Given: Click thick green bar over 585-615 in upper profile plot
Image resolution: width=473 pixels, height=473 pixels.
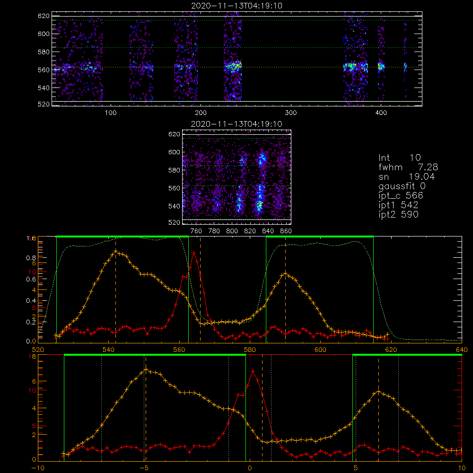Looking at the screenshot, I should (320, 237).
